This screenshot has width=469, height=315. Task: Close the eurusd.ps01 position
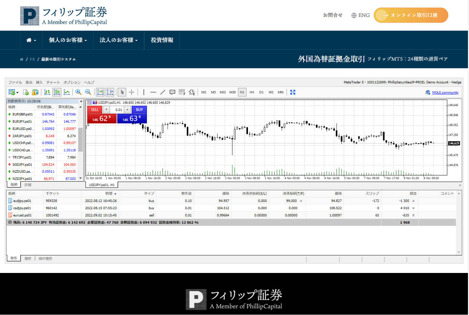413,215
